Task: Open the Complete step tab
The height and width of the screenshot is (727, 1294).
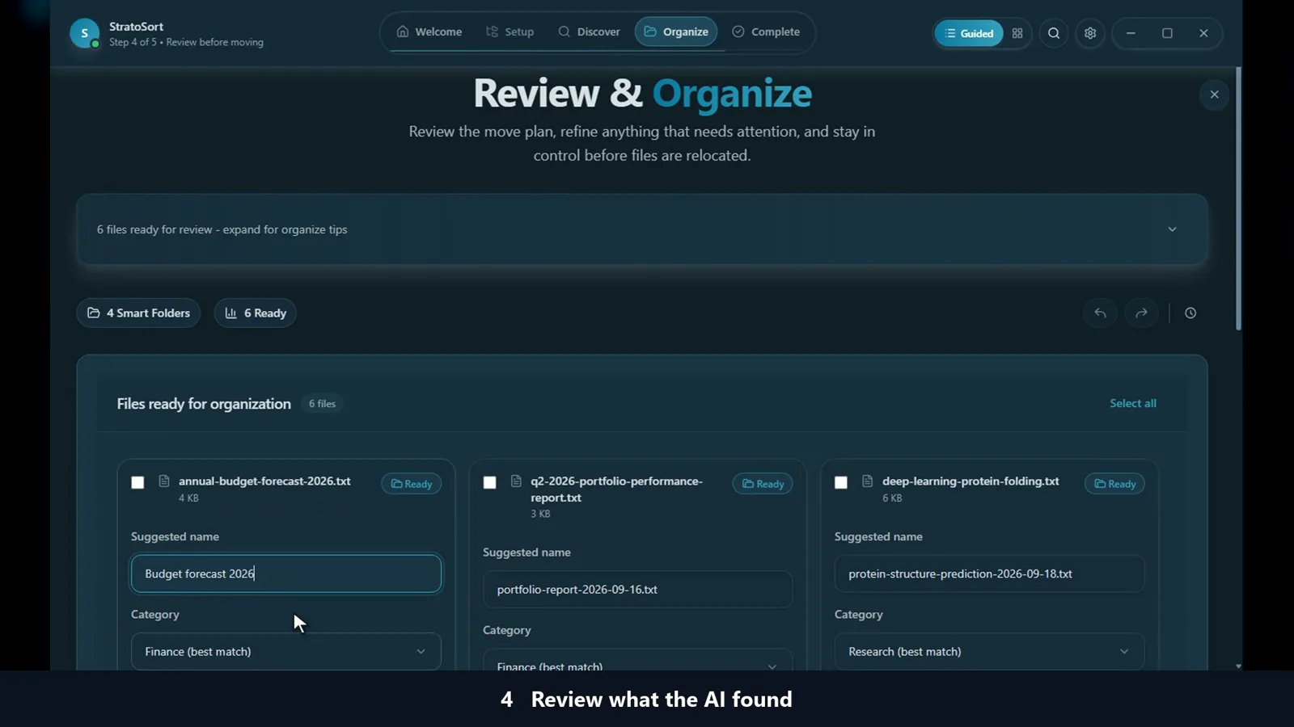Action: click(x=766, y=32)
